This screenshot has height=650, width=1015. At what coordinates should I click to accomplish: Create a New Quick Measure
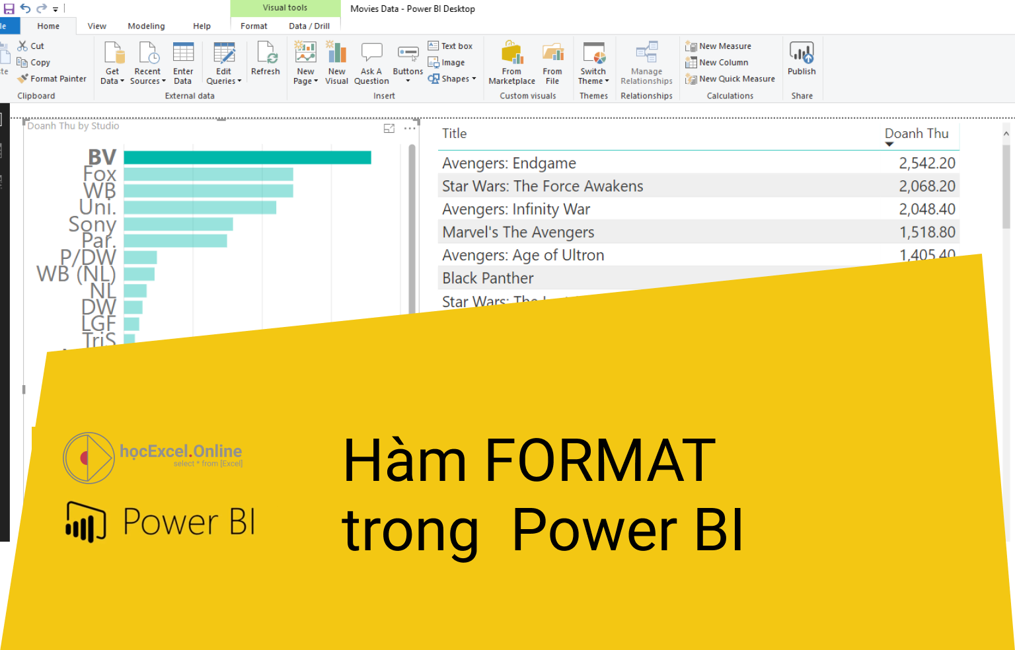(730, 79)
